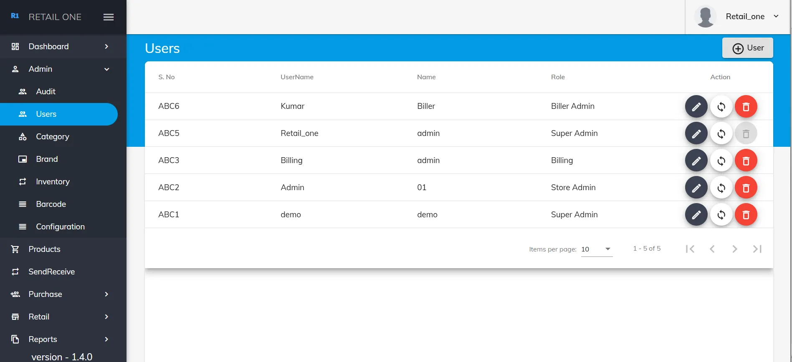Edit user ABC2 Admin with pencil icon
792x362 pixels.
[x=696, y=188]
